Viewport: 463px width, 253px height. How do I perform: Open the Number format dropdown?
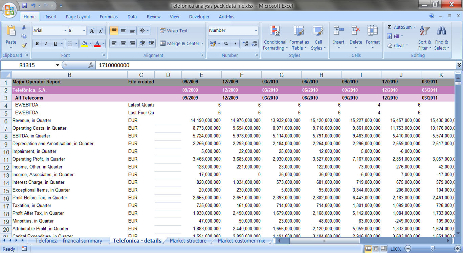click(256, 31)
